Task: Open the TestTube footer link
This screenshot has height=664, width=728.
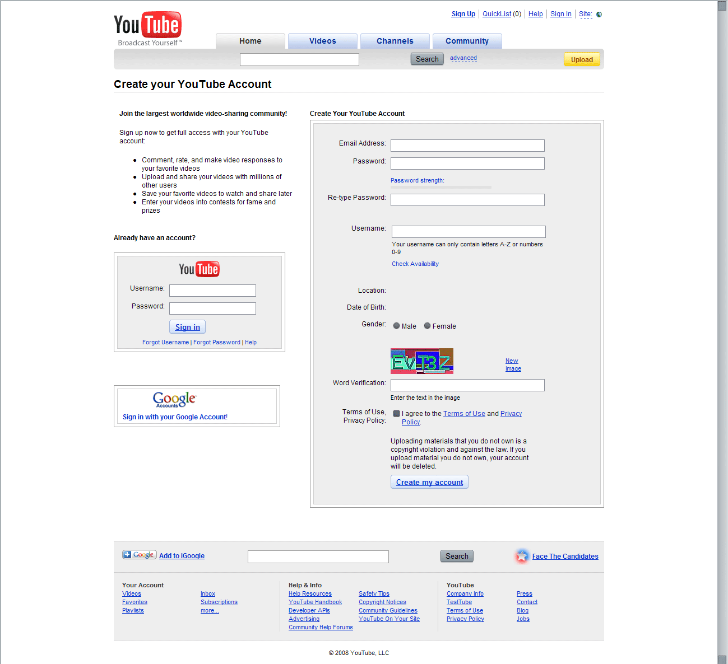Action: (459, 602)
